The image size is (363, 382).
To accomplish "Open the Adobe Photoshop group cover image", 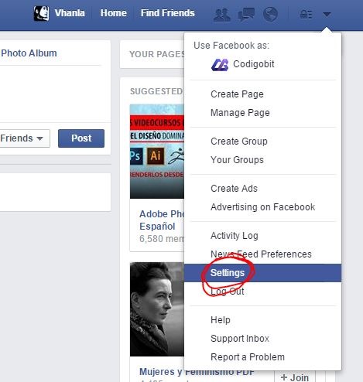I will click(x=157, y=152).
